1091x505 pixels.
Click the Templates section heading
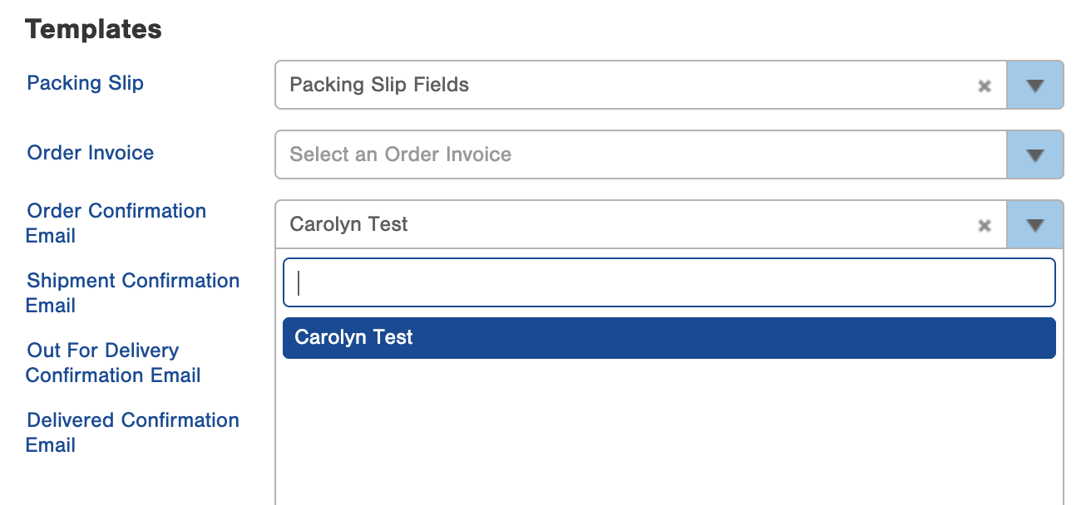coord(93,29)
